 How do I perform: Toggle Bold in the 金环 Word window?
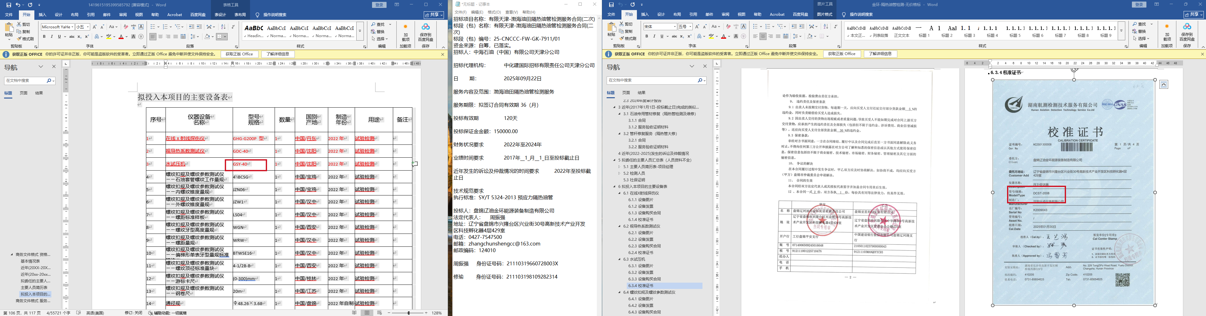[x=647, y=36]
